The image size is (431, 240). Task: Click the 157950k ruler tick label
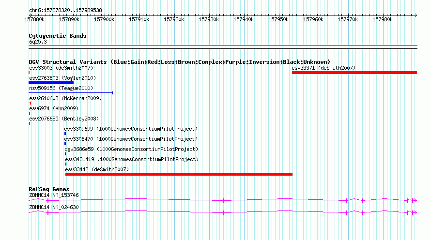pyautogui.click(x=278, y=19)
